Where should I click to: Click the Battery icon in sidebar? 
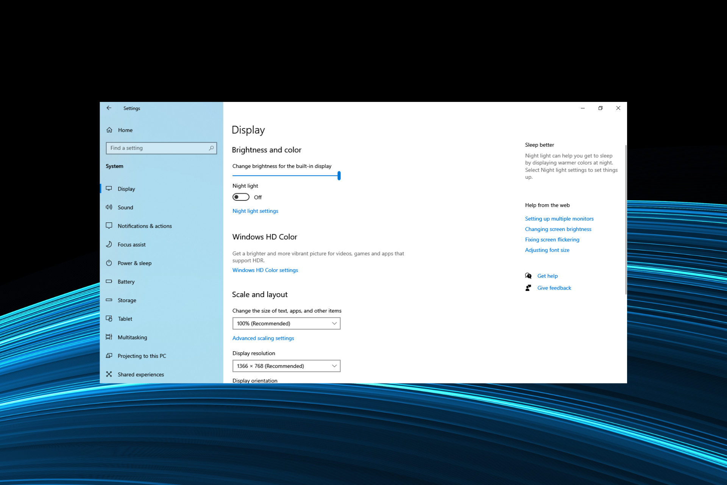[109, 282]
